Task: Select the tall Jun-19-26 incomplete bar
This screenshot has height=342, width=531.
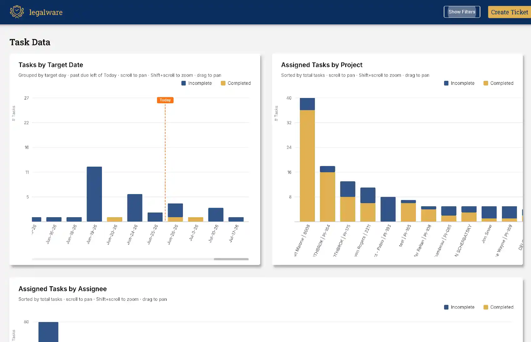Action: click(x=94, y=194)
